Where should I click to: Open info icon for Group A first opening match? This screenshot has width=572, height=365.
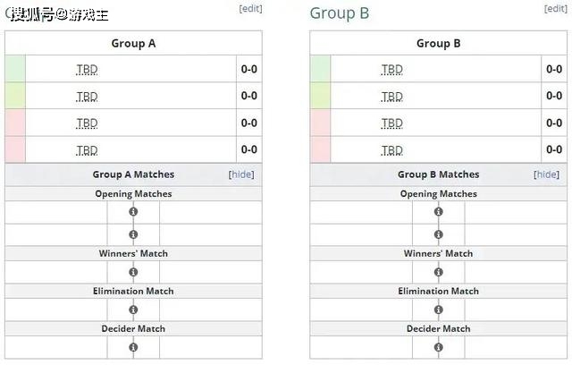tap(133, 212)
